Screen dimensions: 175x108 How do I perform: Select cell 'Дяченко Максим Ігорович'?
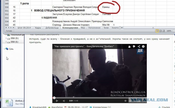click(x=77, y=25)
